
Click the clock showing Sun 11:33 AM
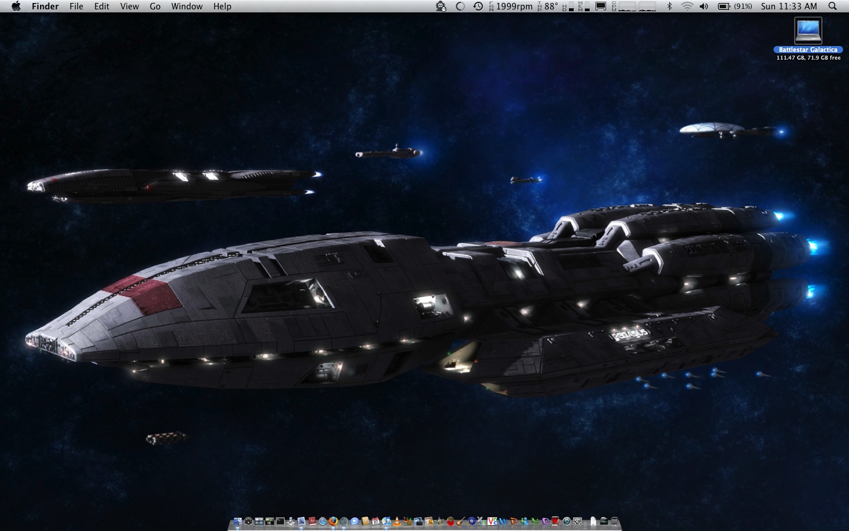coord(789,6)
